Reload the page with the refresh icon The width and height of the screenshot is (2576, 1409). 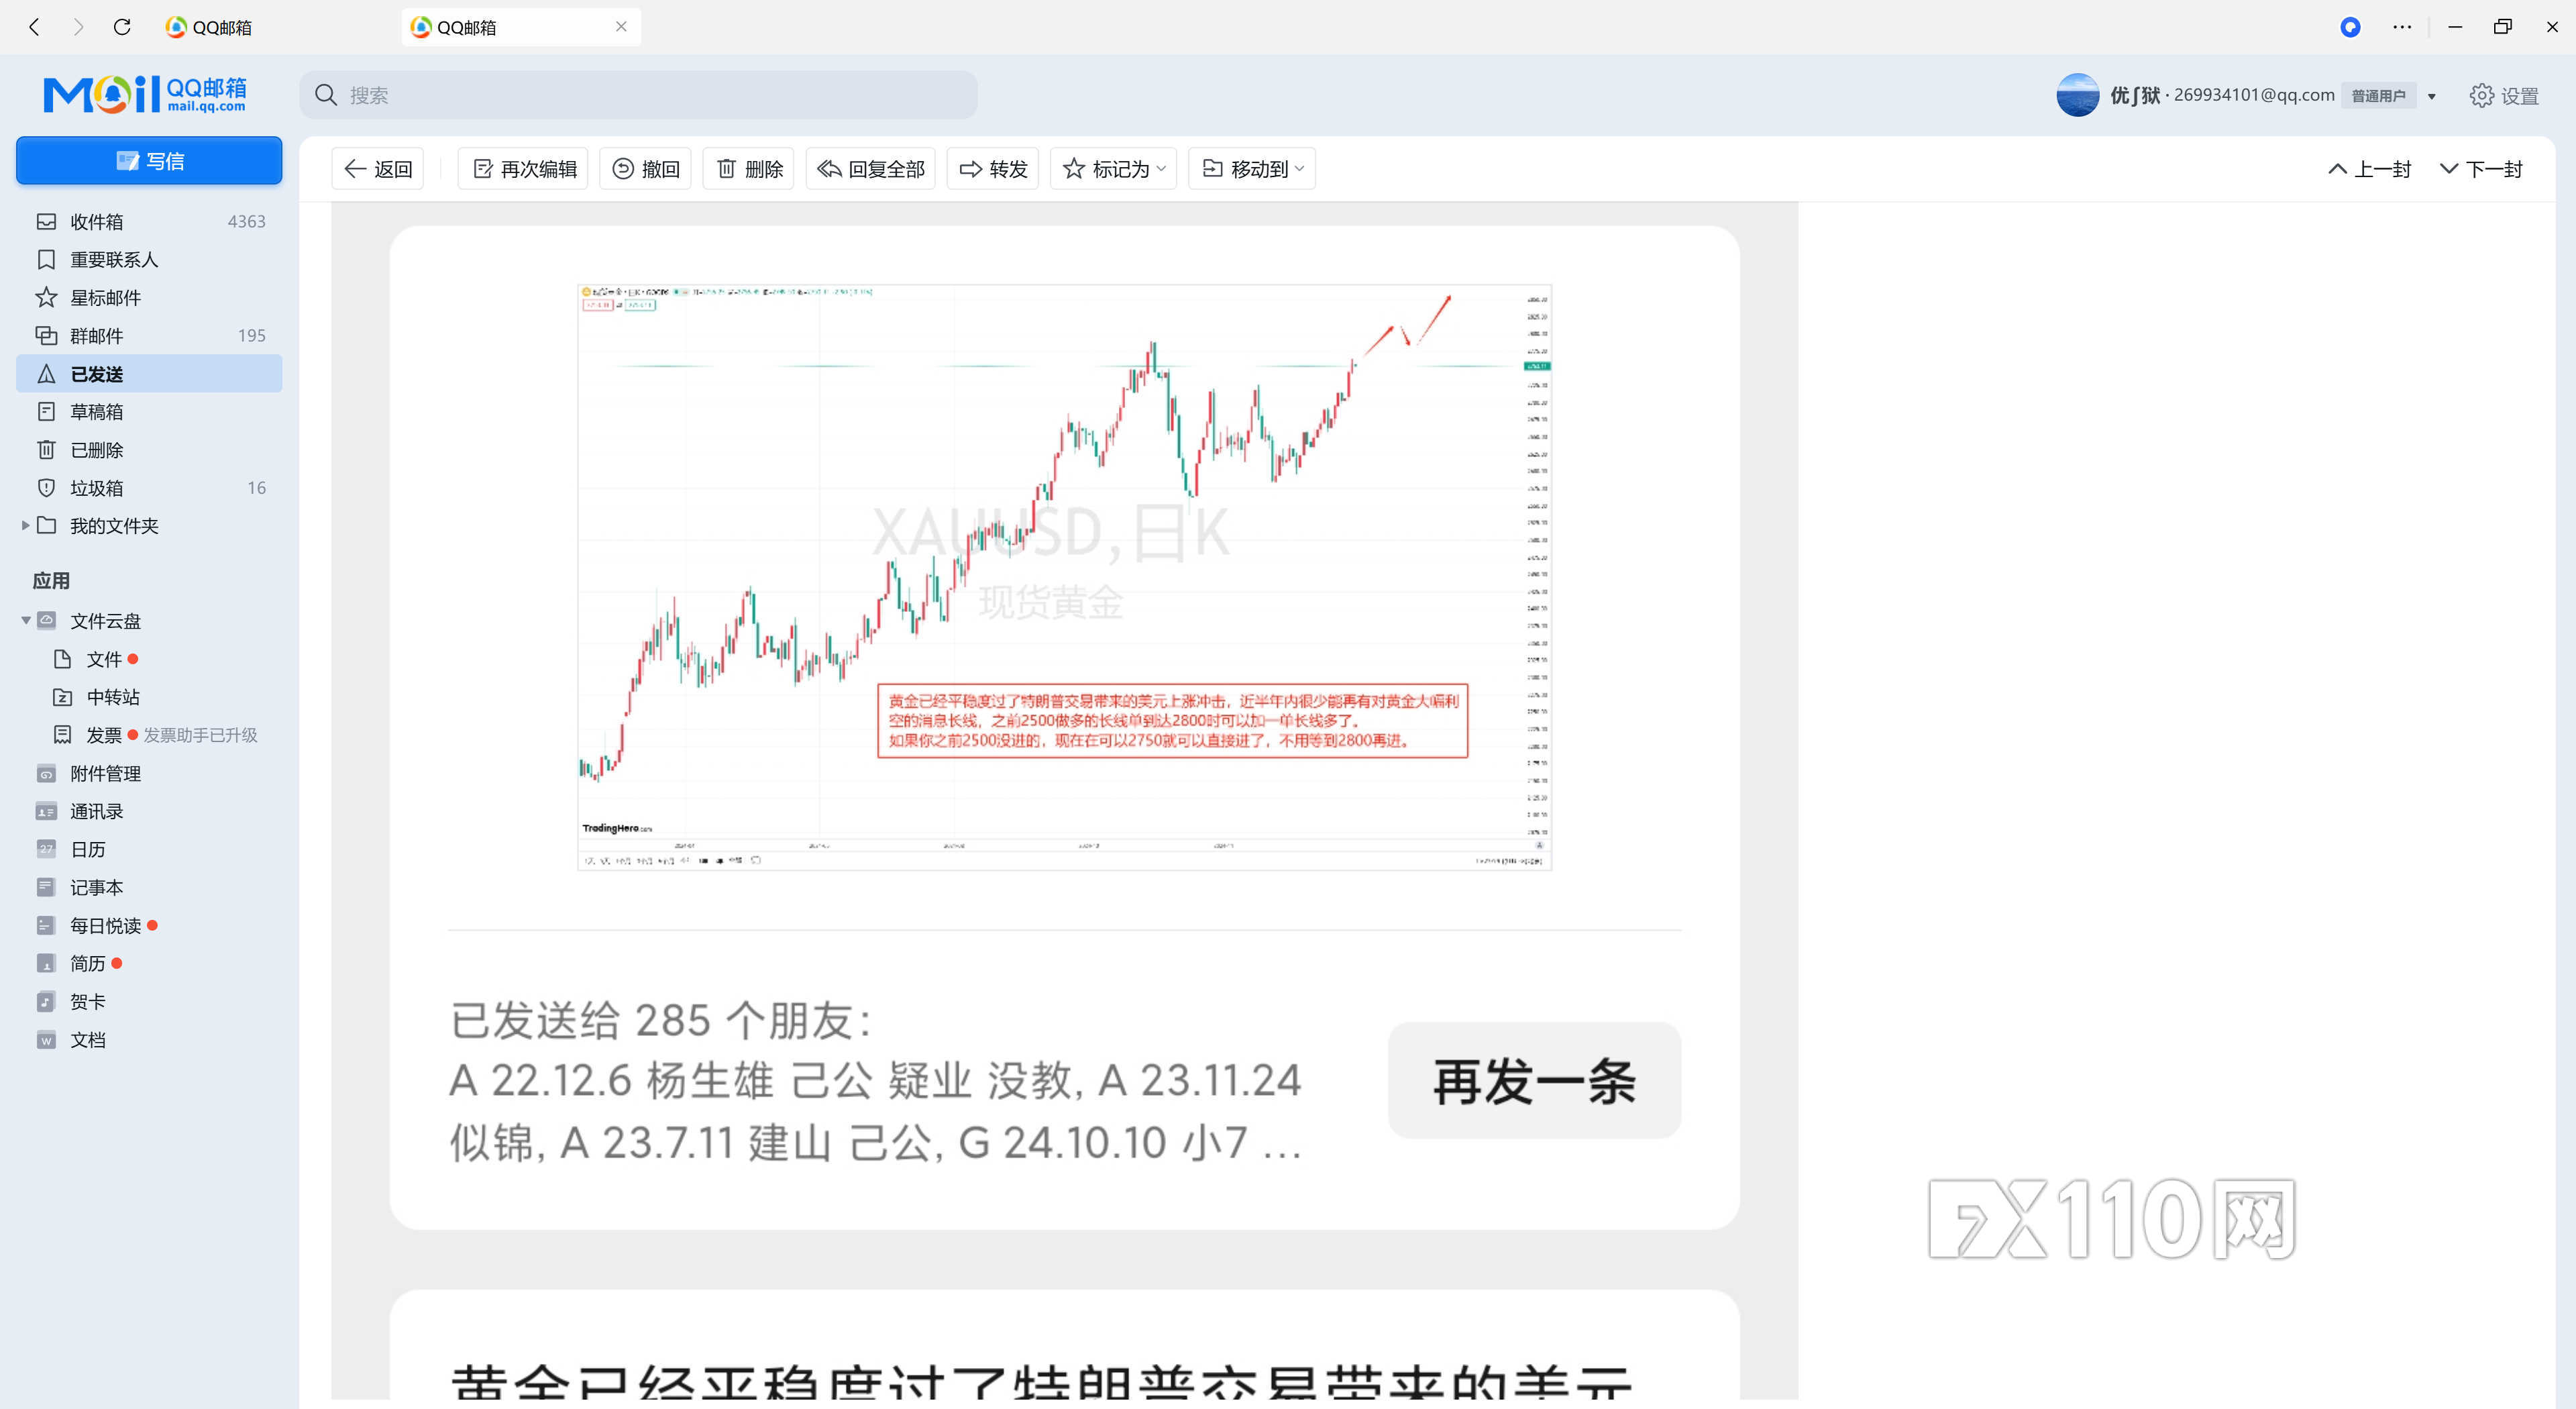122,27
